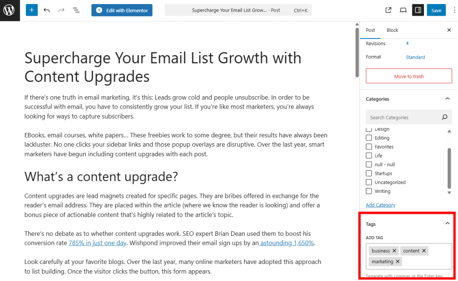Screen dimensions: 458x281
Task: Open the command palette post title bar
Action: (238, 10)
